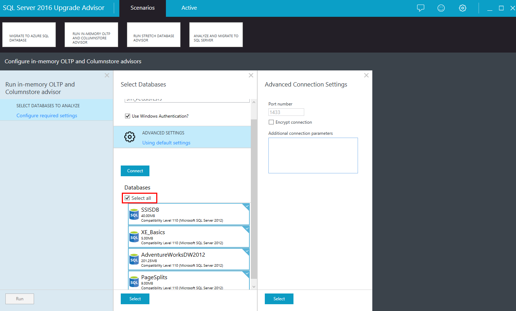The width and height of the screenshot is (516, 311).
Task: Click the XE_Basics SQL database icon
Action: click(x=134, y=237)
